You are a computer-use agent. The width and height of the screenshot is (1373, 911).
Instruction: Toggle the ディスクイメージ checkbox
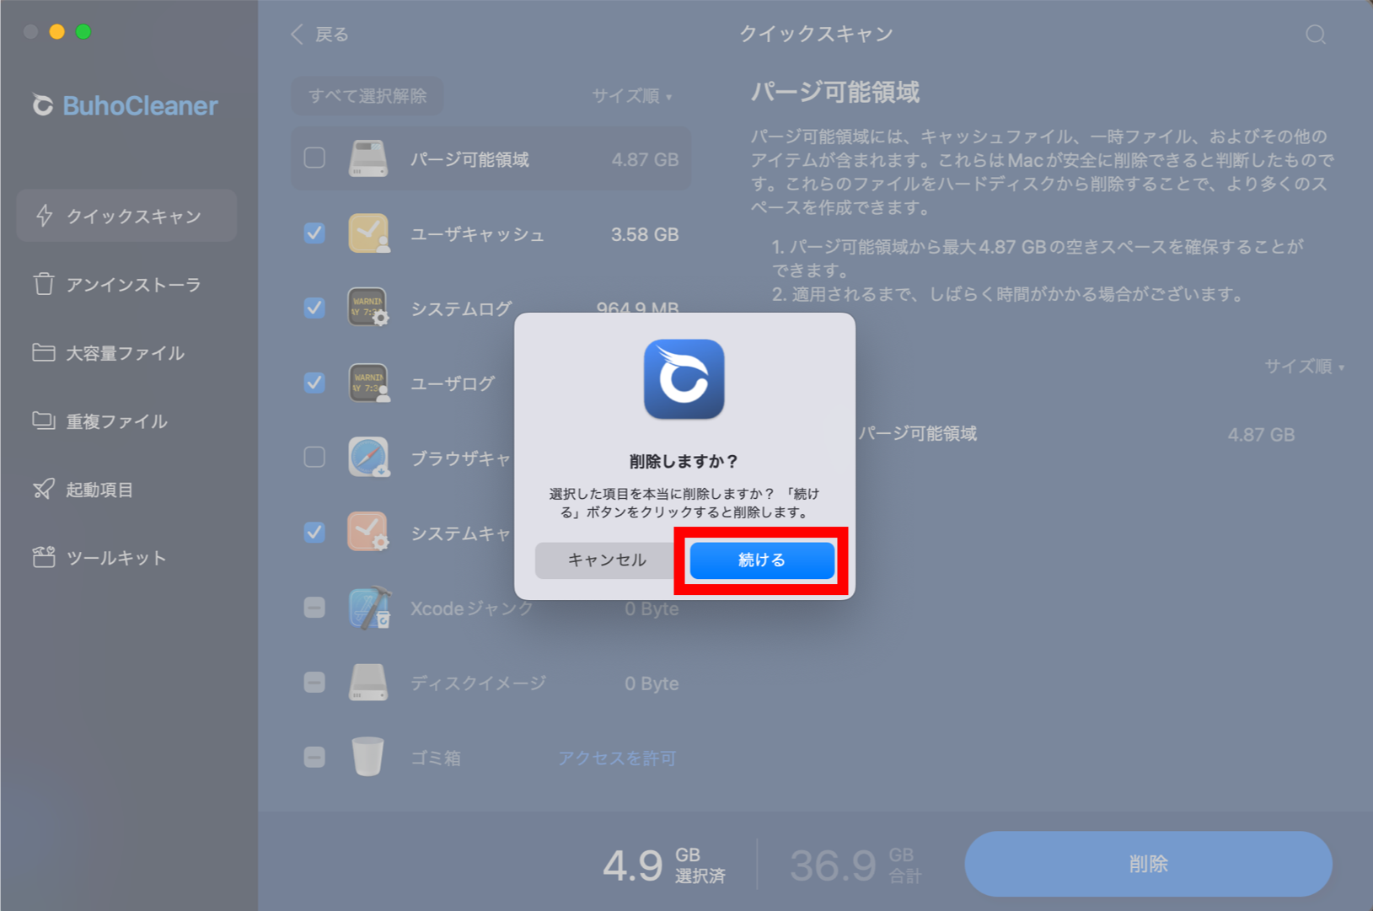click(314, 682)
